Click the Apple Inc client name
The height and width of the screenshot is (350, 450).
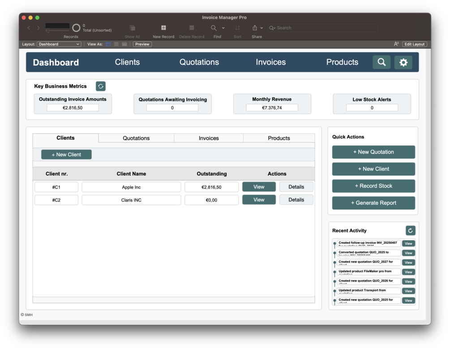coord(131,187)
